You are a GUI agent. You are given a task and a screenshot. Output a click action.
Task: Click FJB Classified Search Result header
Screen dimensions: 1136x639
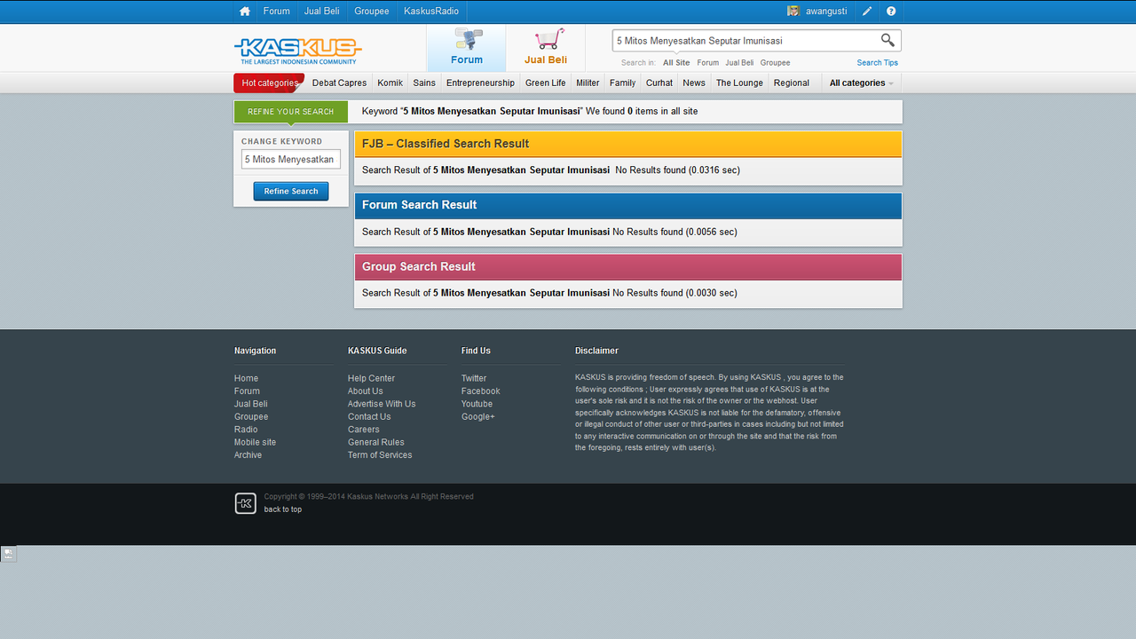pos(627,144)
